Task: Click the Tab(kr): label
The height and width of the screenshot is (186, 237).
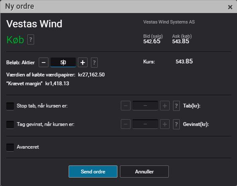Action: tap(192, 106)
